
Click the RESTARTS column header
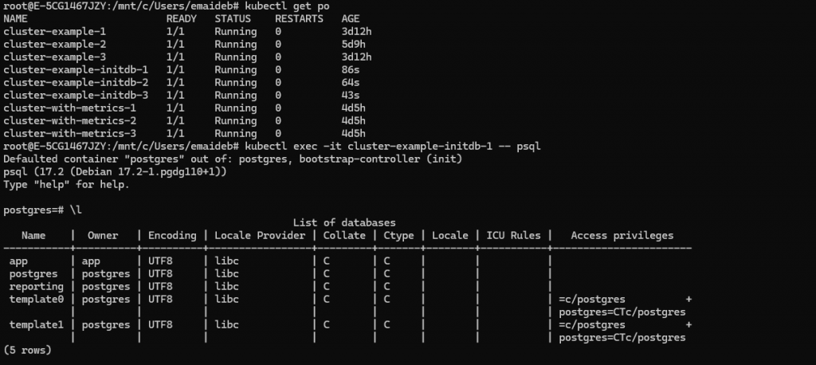pyautogui.click(x=300, y=19)
